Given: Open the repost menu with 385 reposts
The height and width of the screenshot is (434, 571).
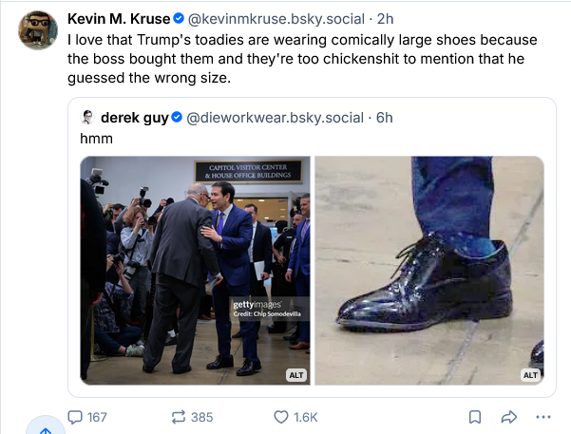Looking at the screenshot, I should click(x=177, y=417).
